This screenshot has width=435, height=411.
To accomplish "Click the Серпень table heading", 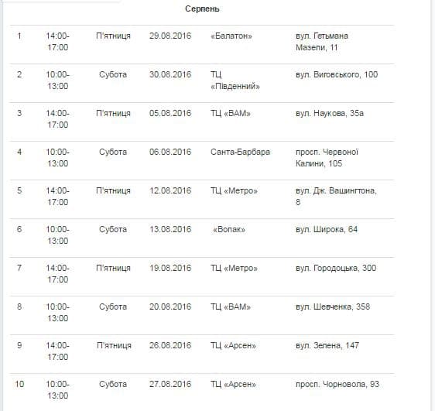I will pos(202,9).
